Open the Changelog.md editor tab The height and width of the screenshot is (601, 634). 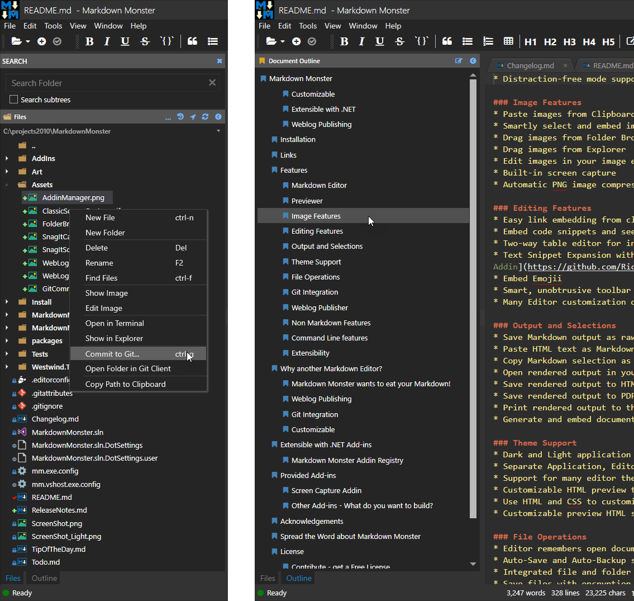(530, 65)
